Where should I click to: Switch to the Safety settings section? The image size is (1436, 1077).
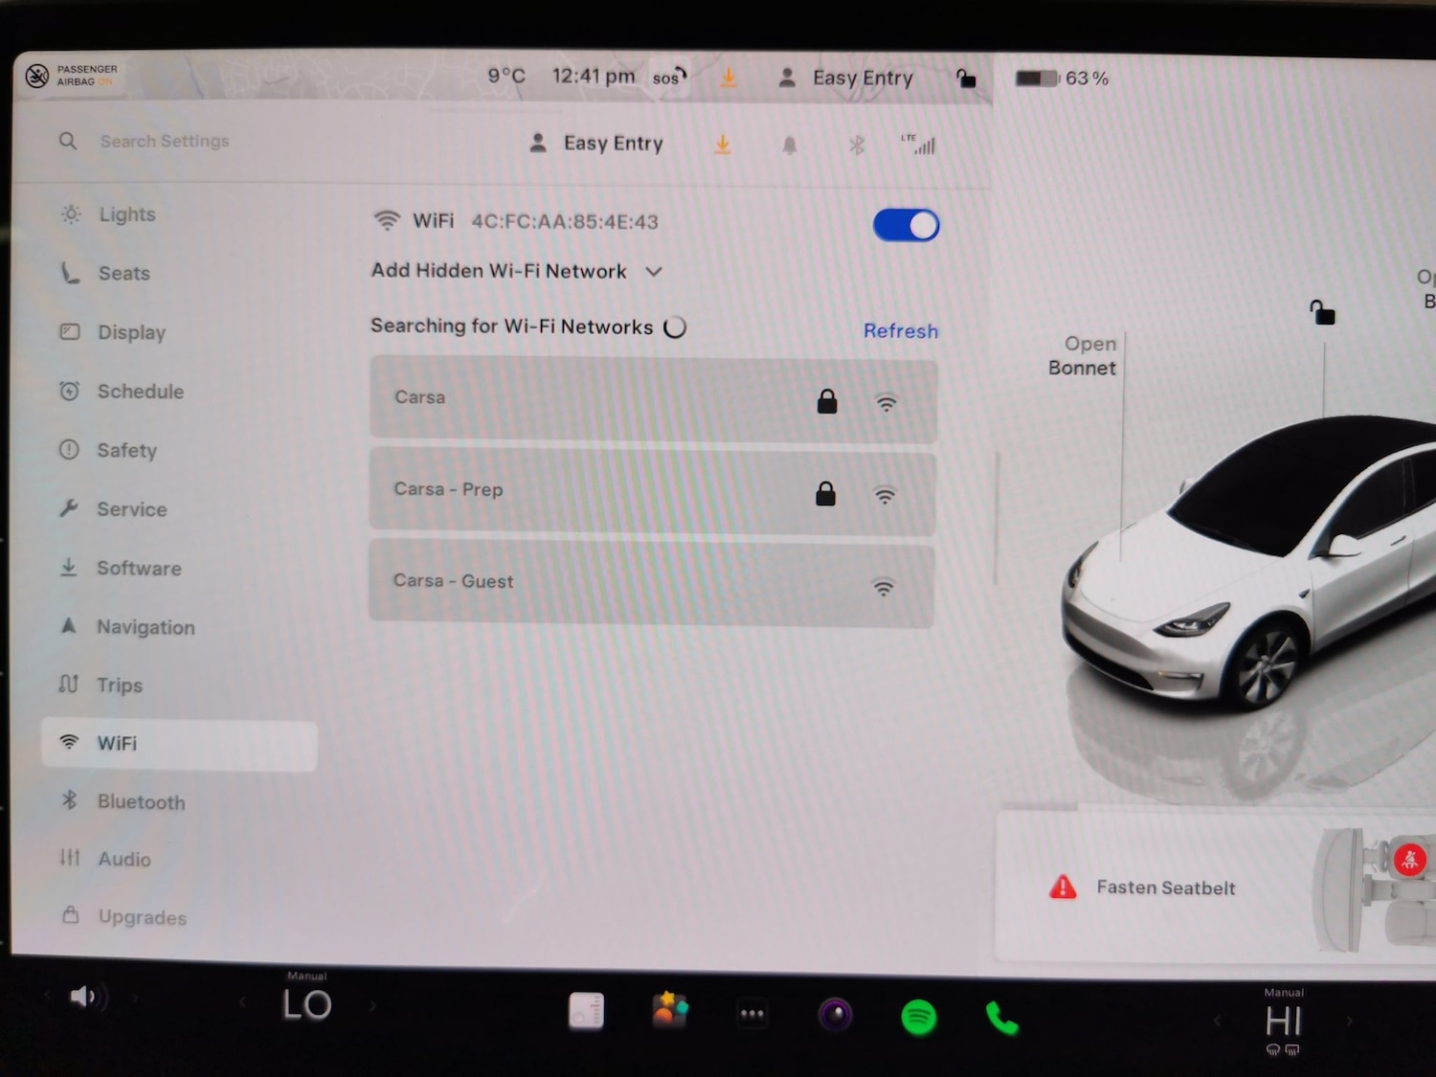tap(127, 450)
